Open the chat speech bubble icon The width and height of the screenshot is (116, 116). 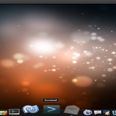[97, 113]
